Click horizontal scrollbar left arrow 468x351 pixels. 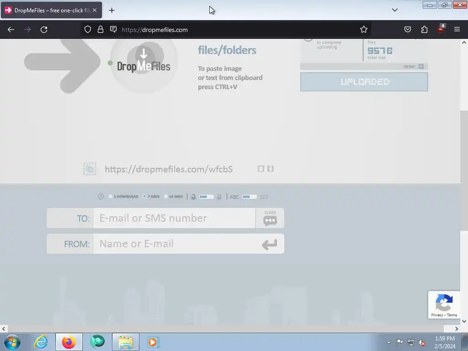click(x=4, y=329)
